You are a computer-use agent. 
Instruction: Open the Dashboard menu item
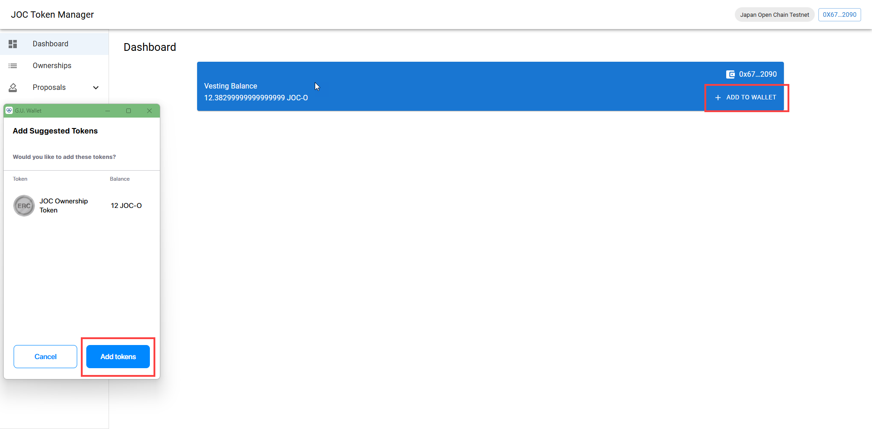(50, 44)
